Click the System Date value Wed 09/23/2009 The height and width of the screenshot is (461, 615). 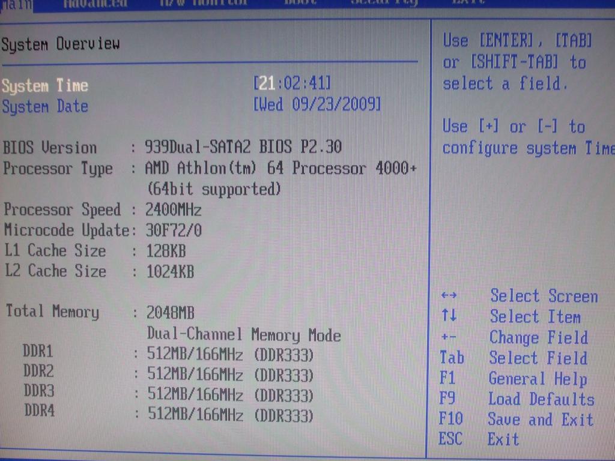(317, 104)
